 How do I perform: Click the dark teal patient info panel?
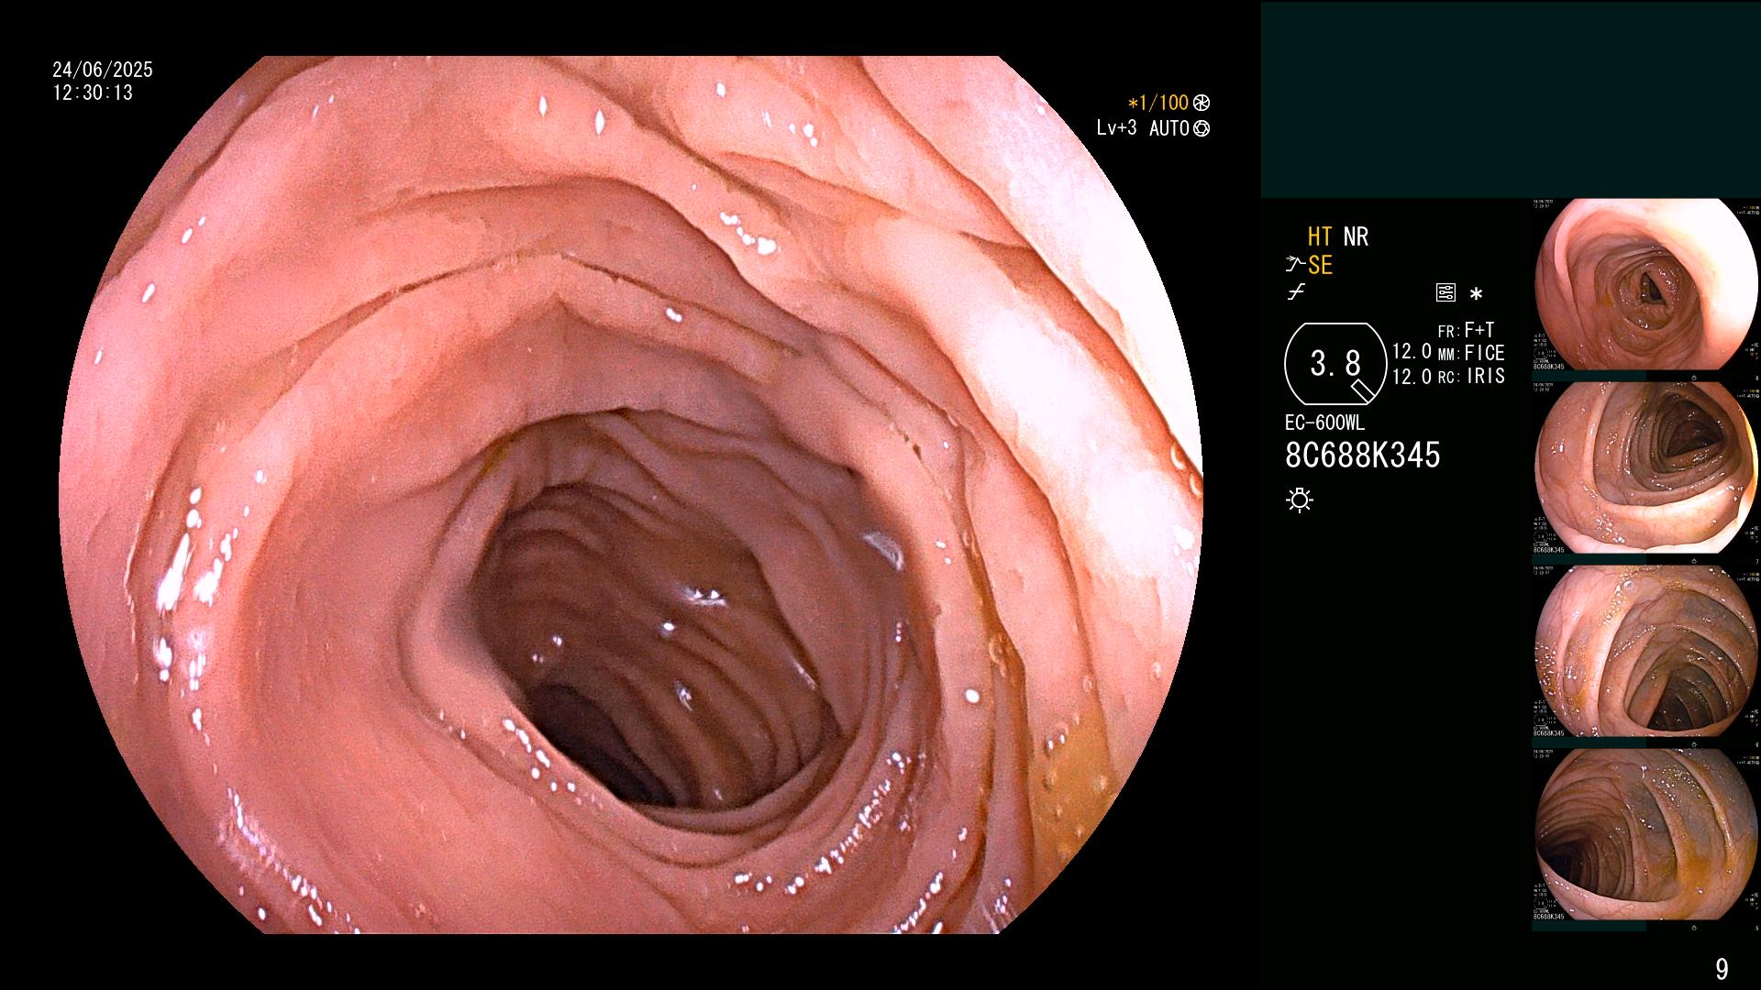pyautogui.click(x=1511, y=100)
